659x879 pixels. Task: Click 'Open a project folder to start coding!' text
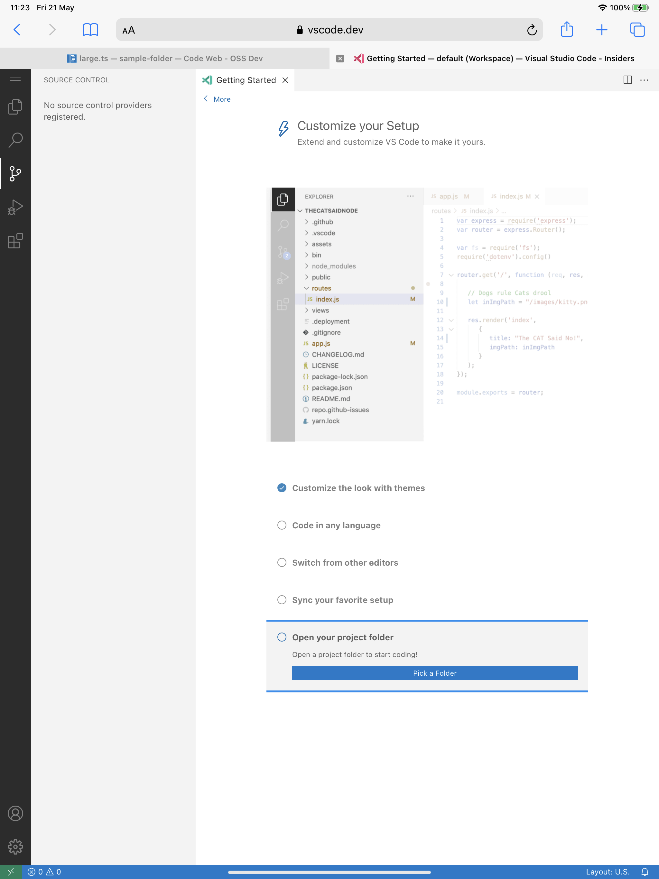coord(355,654)
